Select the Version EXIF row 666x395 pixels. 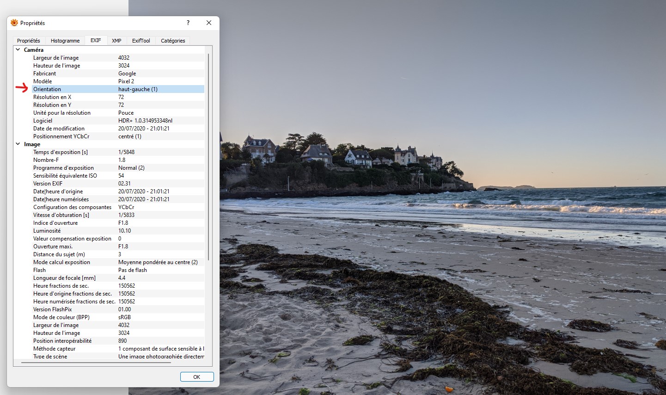(x=118, y=184)
